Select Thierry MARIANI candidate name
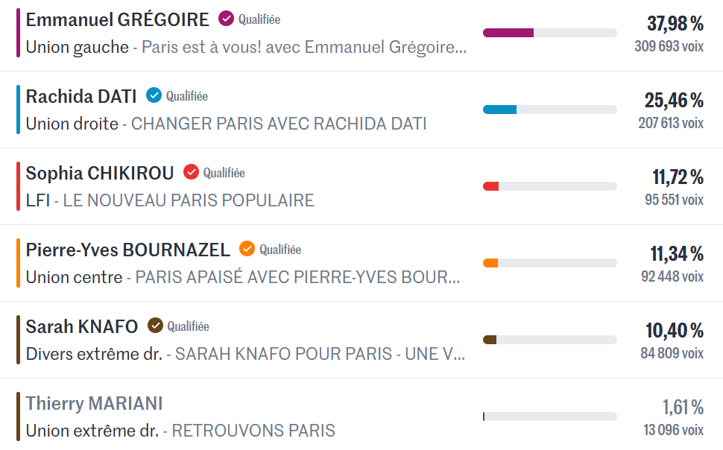723x450 pixels. (x=94, y=403)
